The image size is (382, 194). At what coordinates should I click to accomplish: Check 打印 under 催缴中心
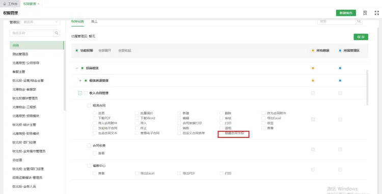click(x=221, y=174)
